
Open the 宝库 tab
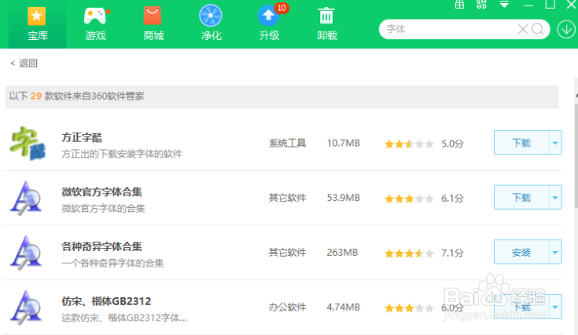click(37, 24)
